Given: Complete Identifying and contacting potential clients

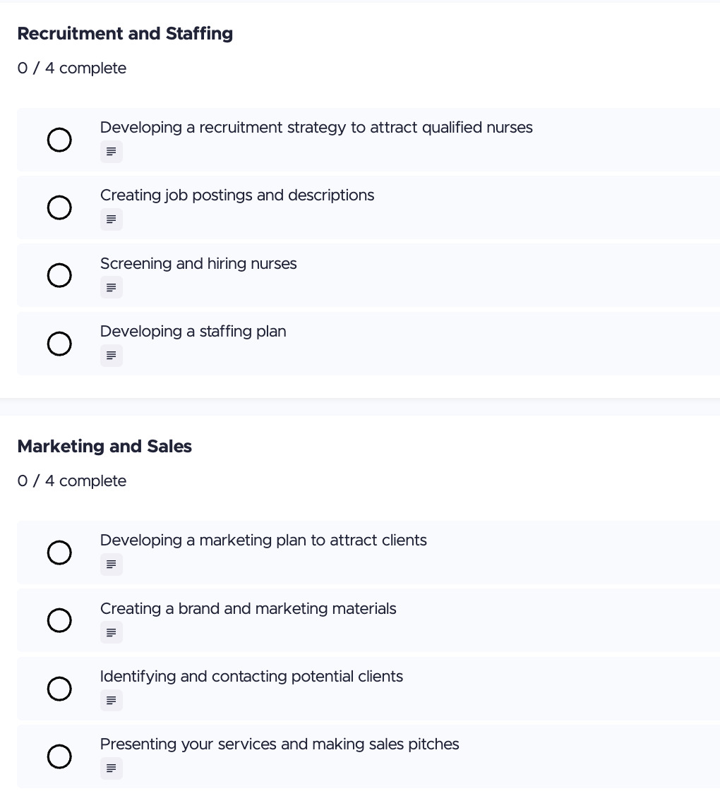Looking at the screenshot, I should [x=59, y=688].
